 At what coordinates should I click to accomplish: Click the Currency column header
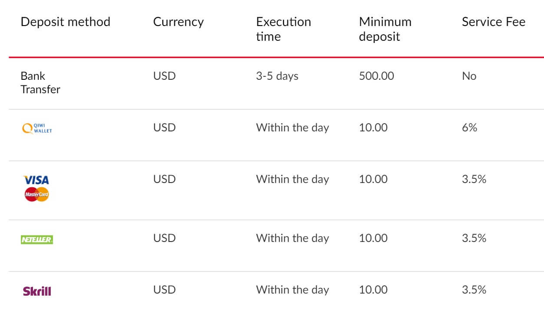click(178, 22)
